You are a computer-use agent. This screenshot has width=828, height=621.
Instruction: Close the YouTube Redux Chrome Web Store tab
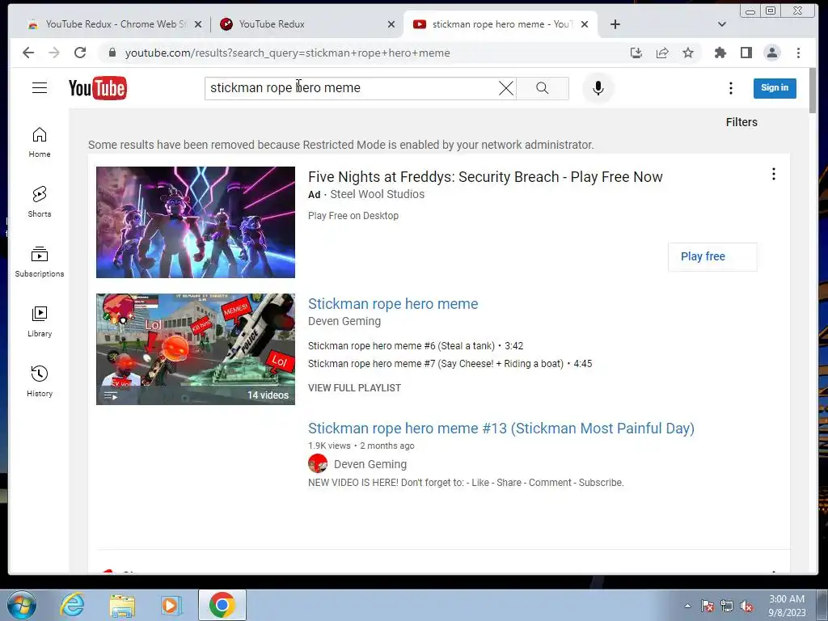coord(198,24)
